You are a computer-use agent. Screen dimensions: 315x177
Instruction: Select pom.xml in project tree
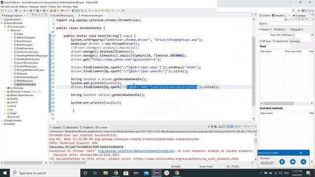(x=13, y=117)
